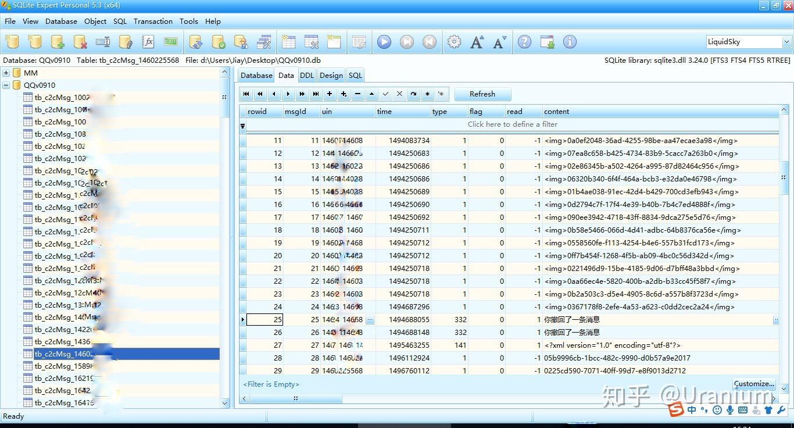
Task: Expand the MM database node
Action: 6,73
